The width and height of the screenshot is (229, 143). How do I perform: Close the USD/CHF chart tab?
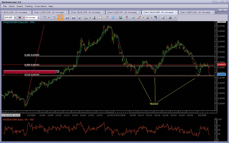(x=67, y=12)
